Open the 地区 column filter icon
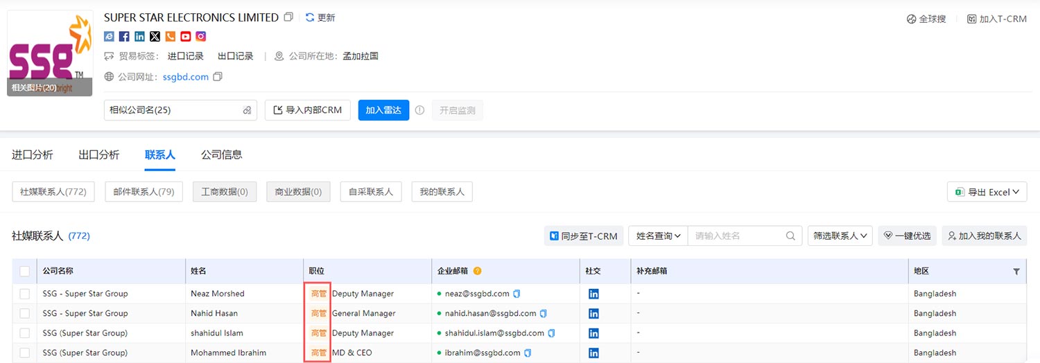The image size is (1040, 363). click(1016, 272)
